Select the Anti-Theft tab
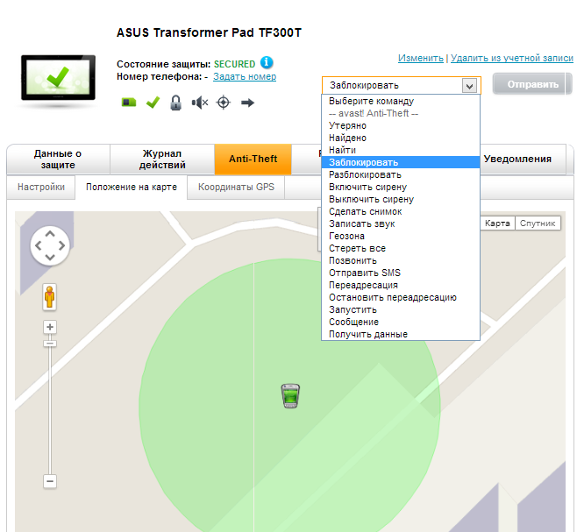Viewport: 577px width, 532px height. click(253, 159)
